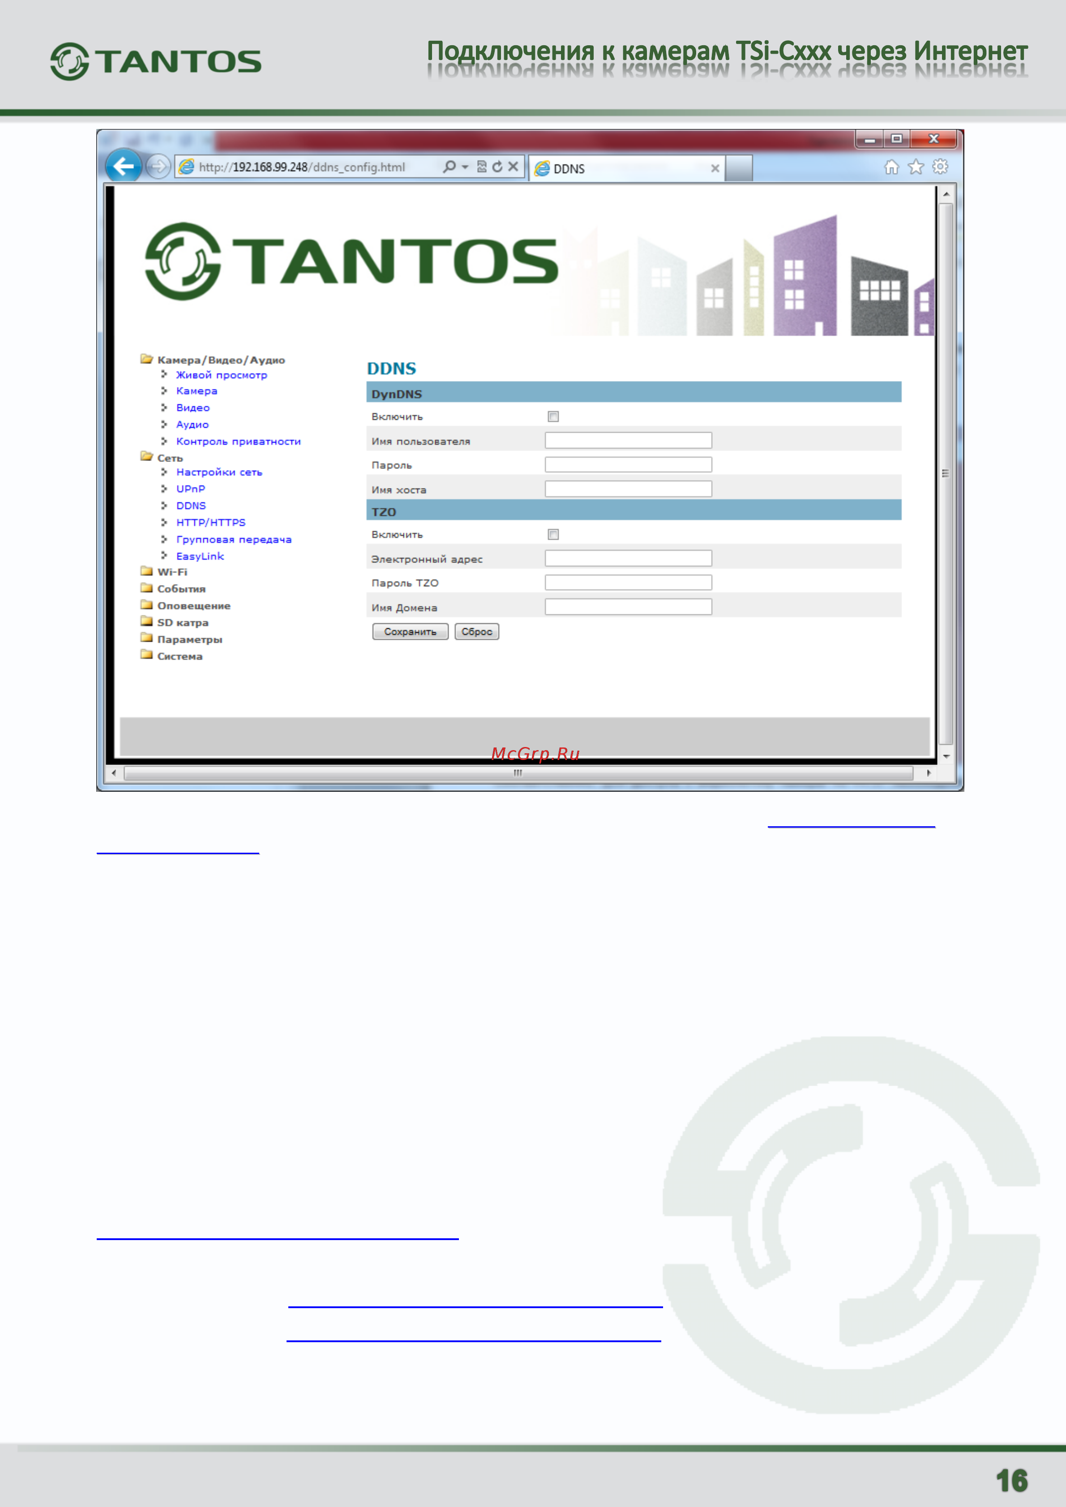Expand the SD катра folder

click(146, 622)
